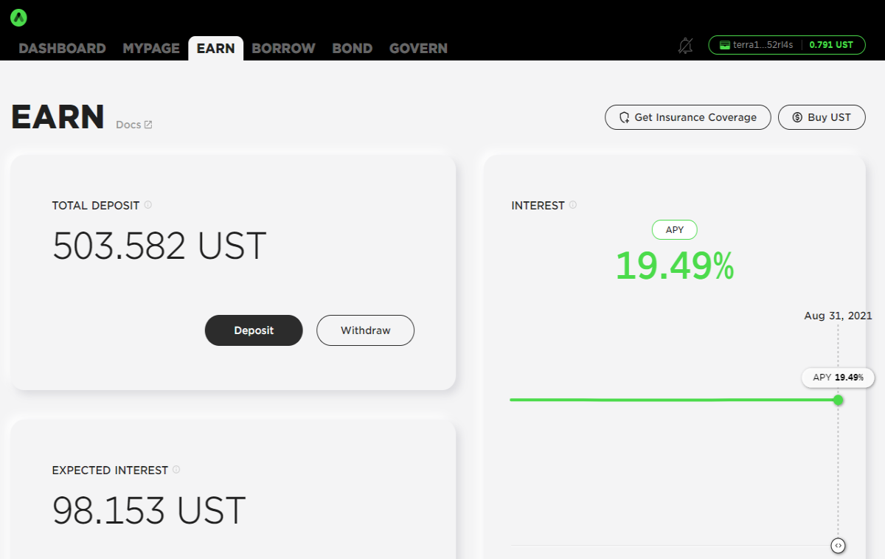
Task: Click the info icon beside Interest
Action: pyautogui.click(x=573, y=205)
